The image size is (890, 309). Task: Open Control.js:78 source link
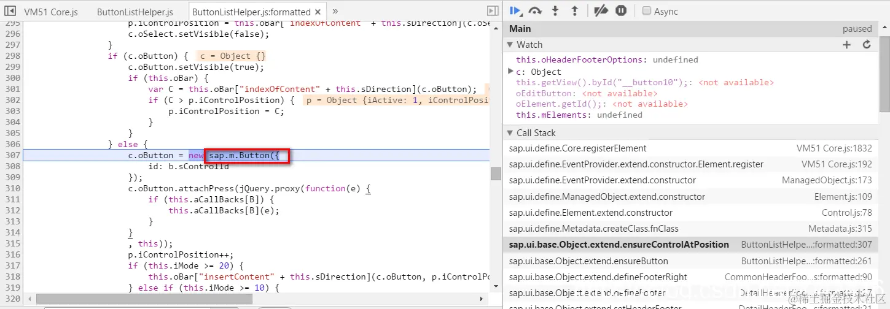coord(847,213)
